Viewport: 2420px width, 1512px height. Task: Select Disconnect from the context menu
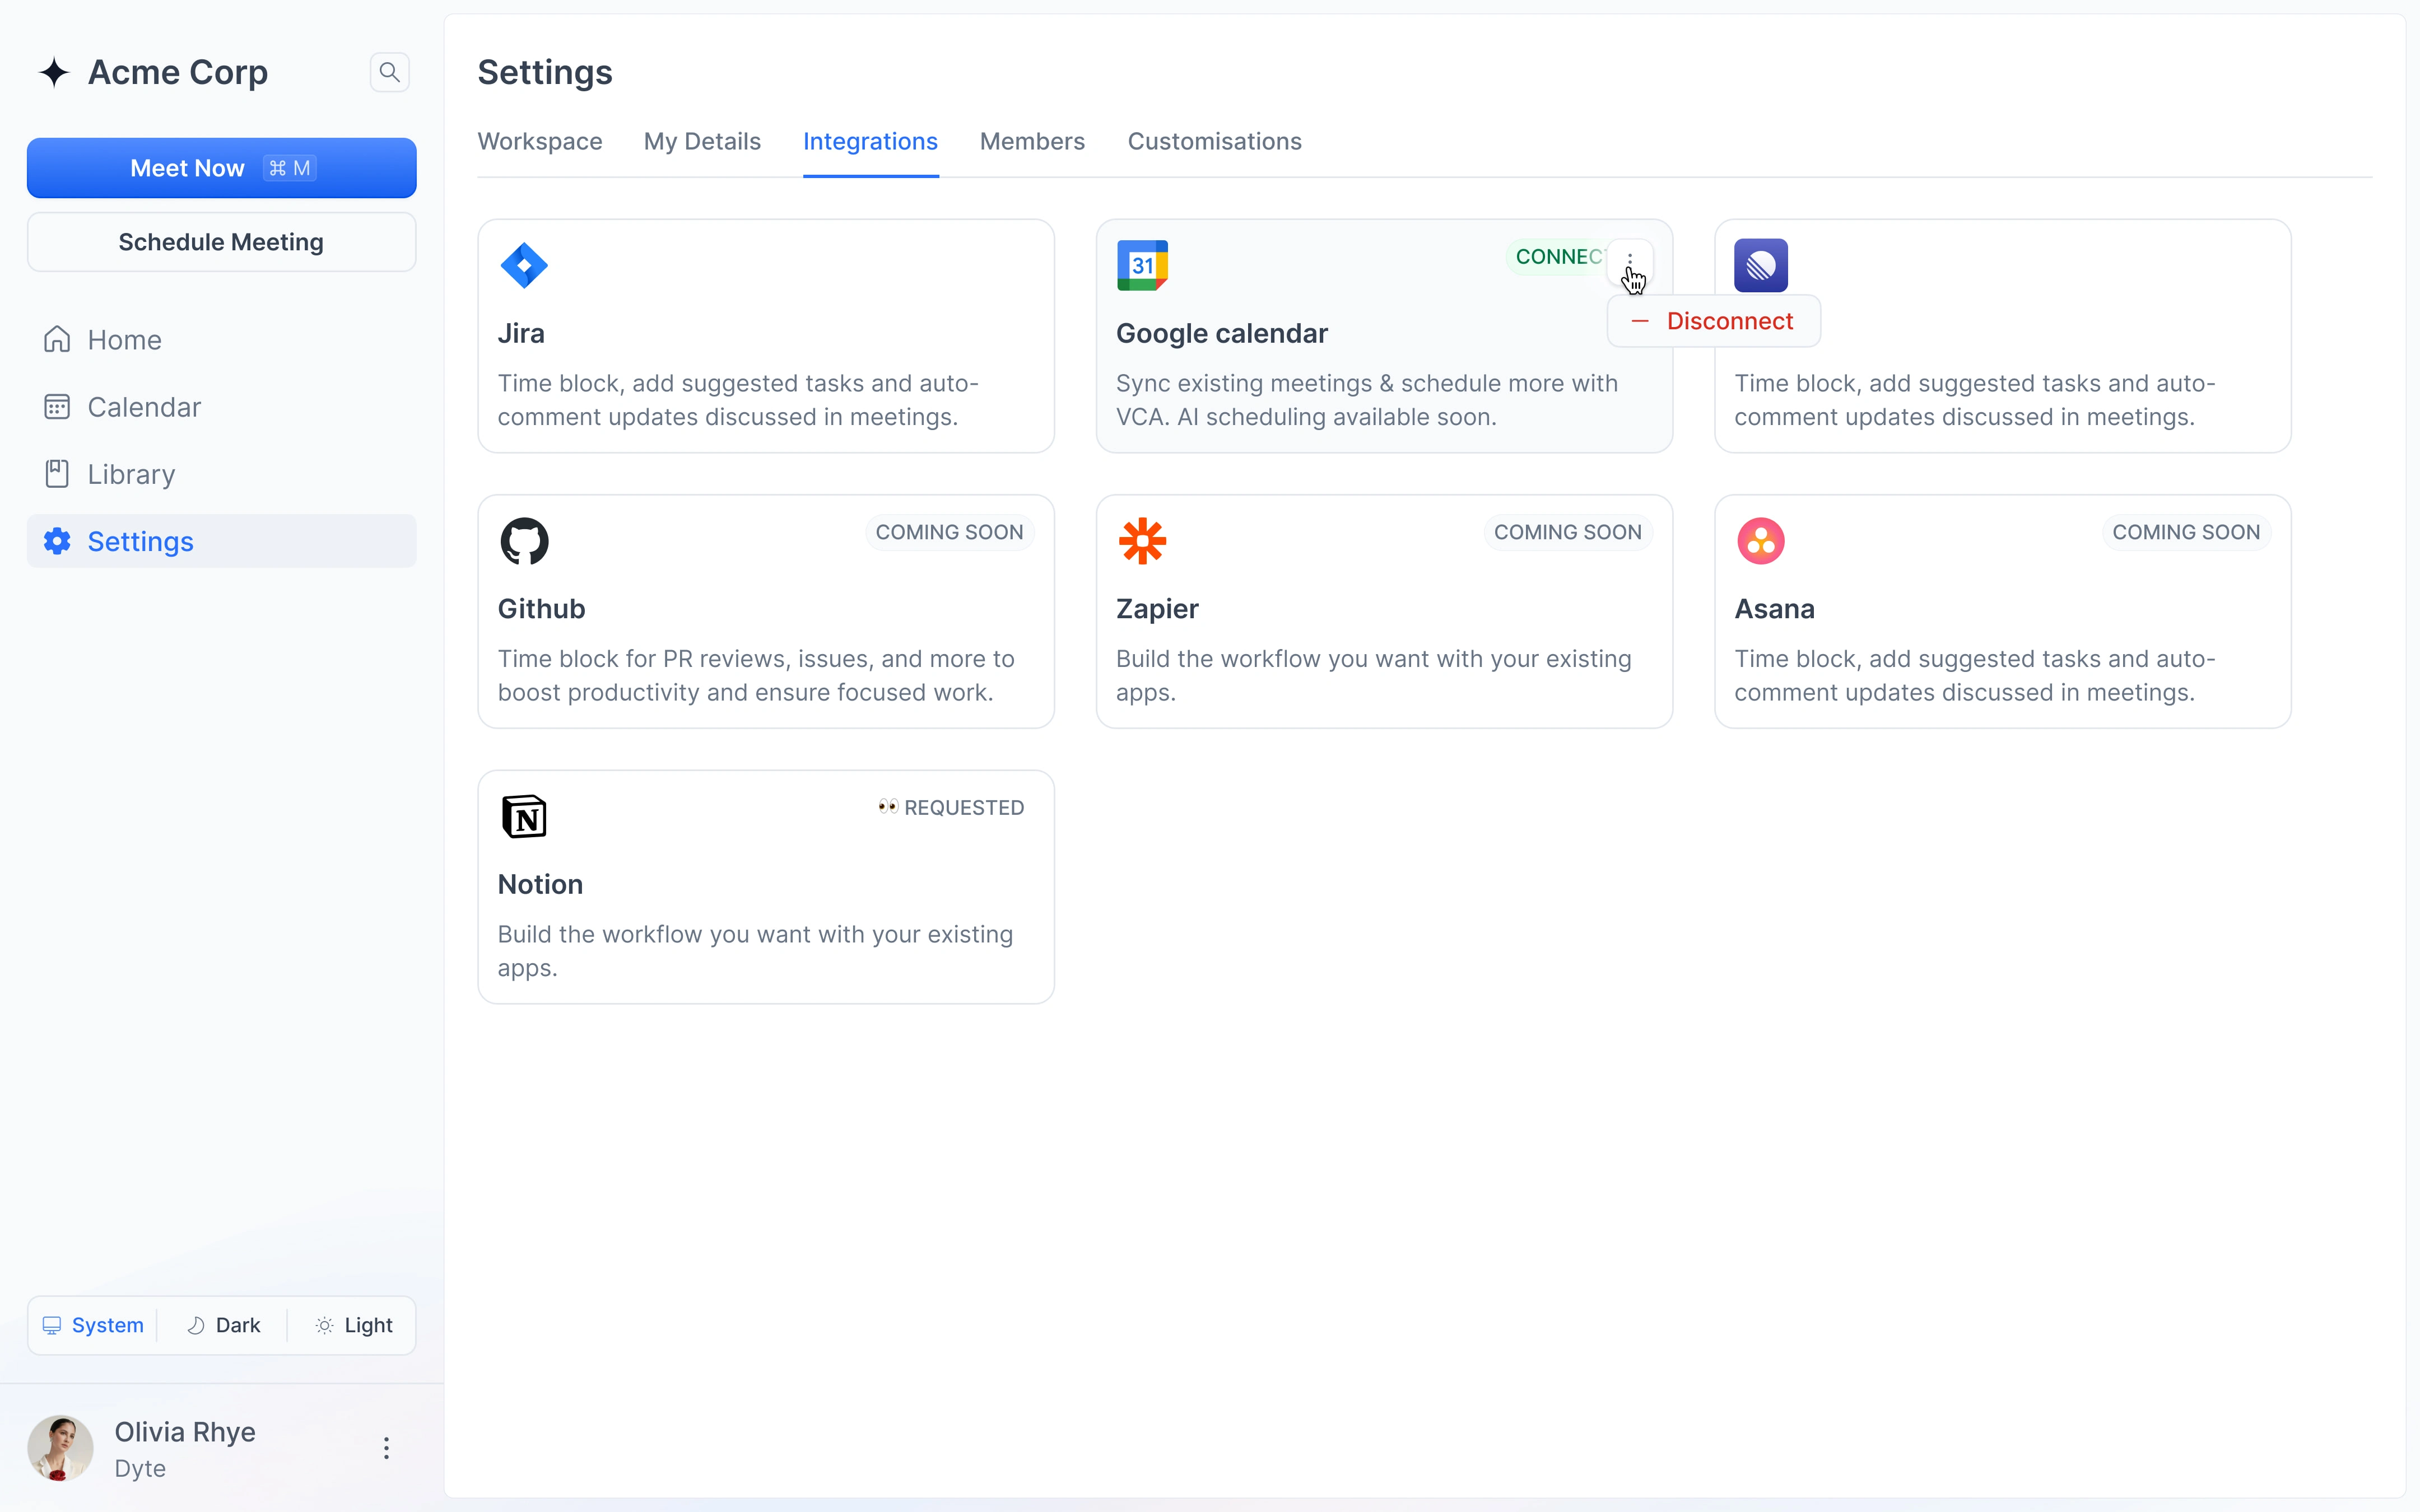(x=1711, y=320)
